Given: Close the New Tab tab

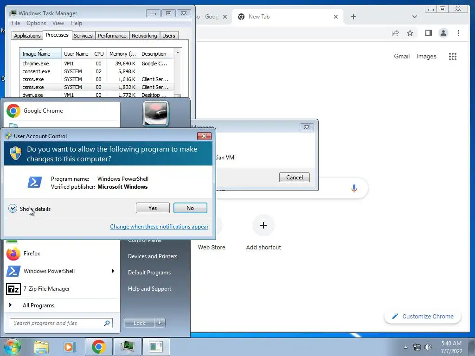Looking at the screenshot, I should [336, 17].
